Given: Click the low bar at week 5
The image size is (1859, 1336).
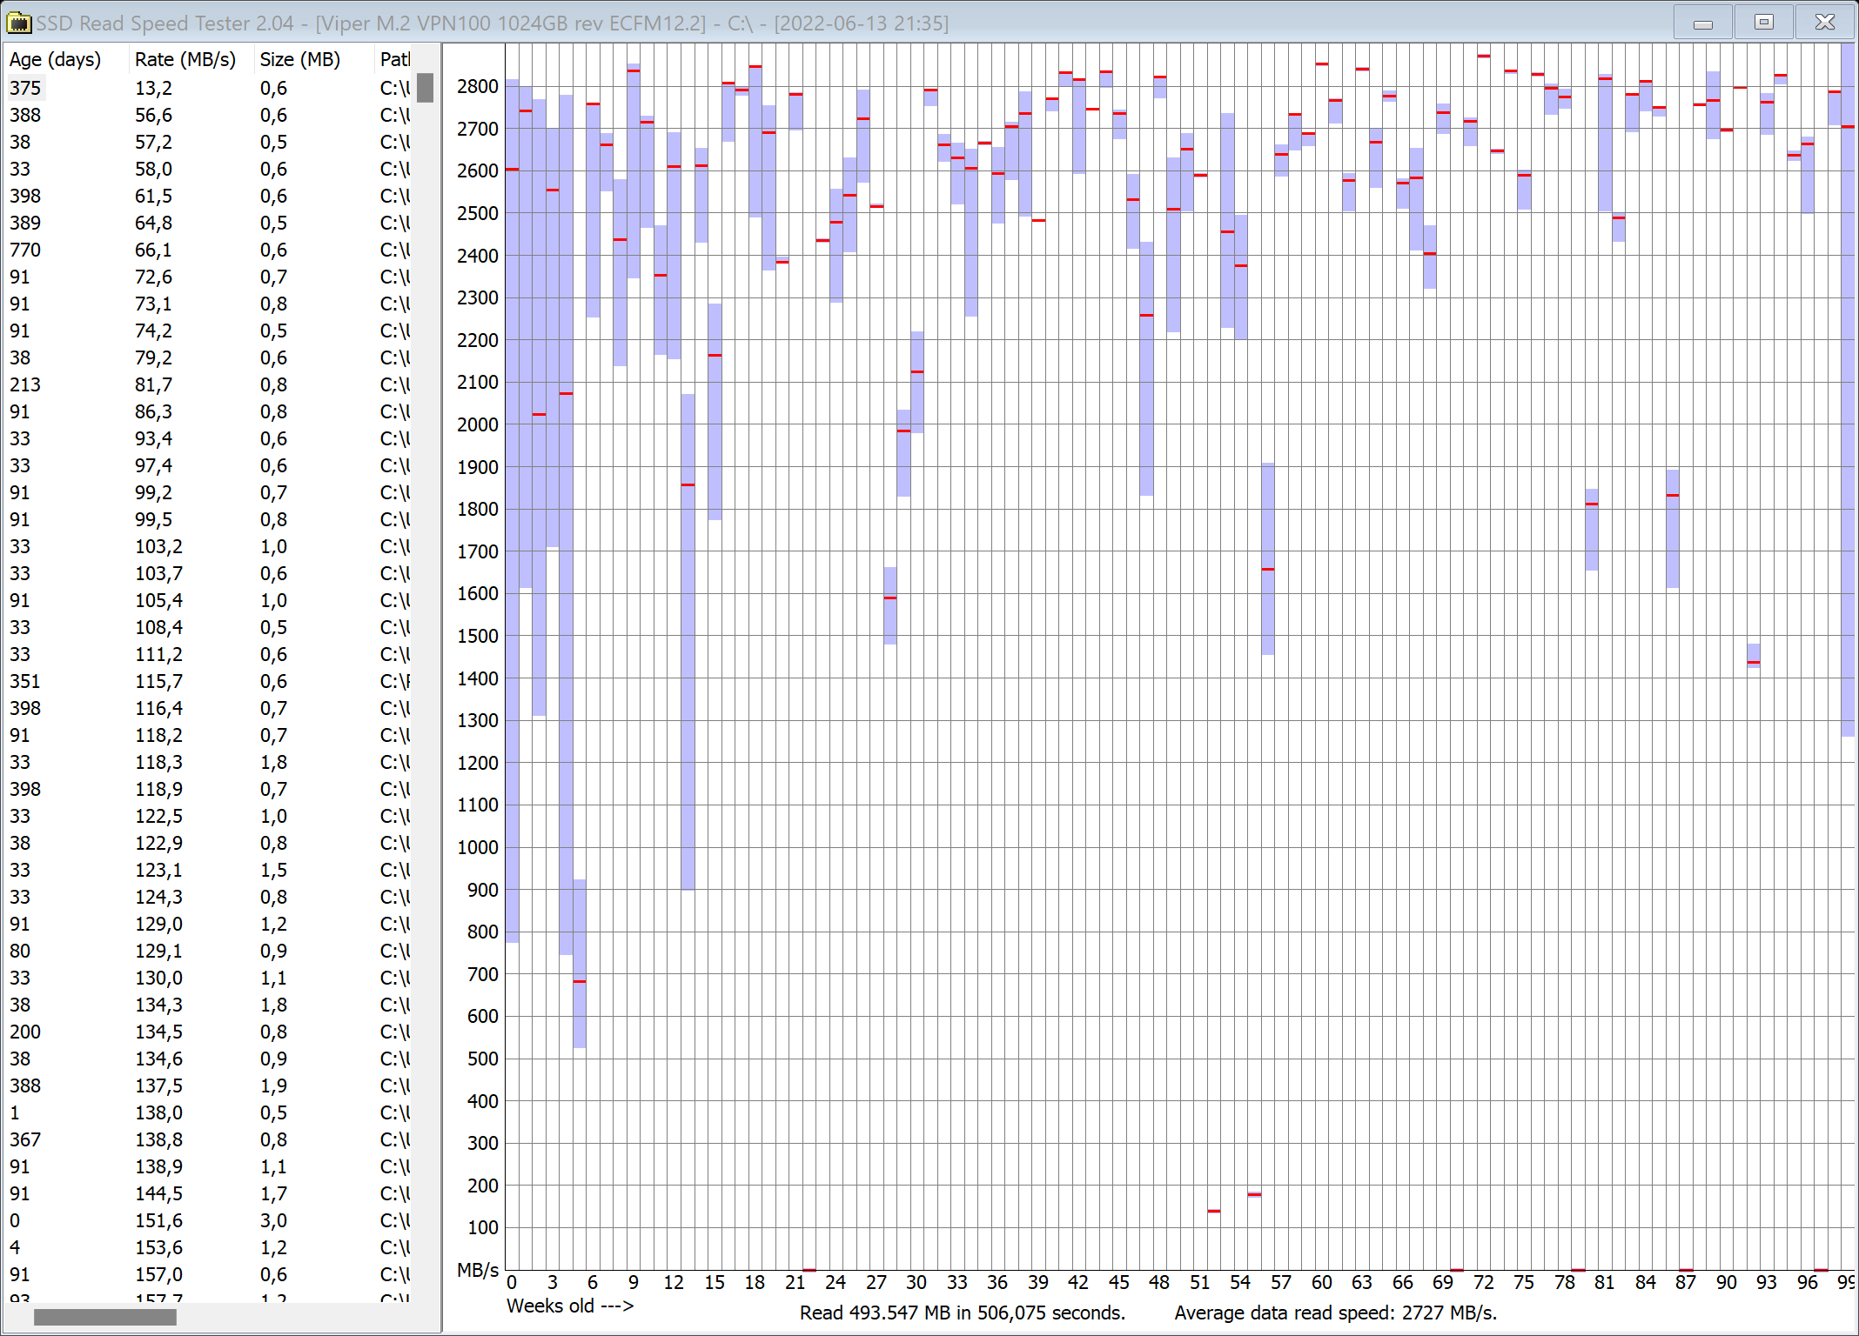Looking at the screenshot, I should (x=580, y=965).
